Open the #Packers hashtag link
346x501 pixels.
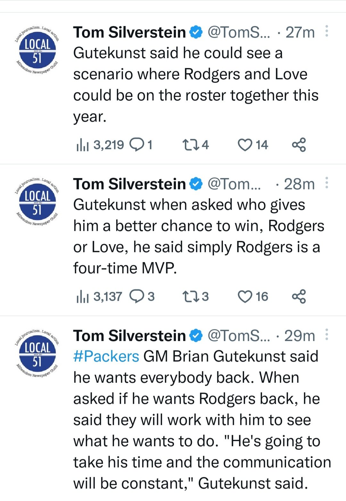(106, 356)
